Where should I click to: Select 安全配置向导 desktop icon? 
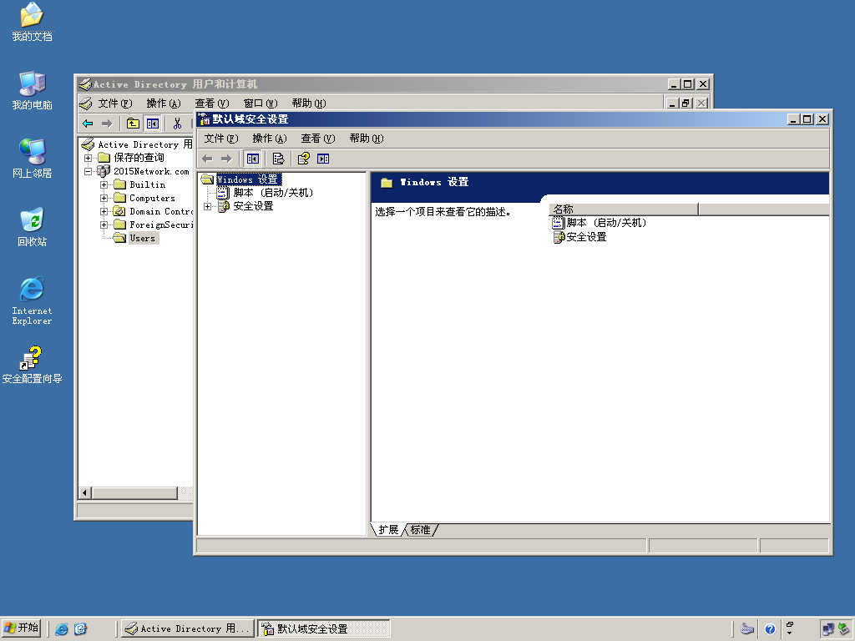pyautogui.click(x=32, y=365)
